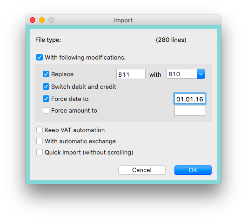247x221 pixels.
Task: Enable Quick import without scrolling
Action: point(40,152)
